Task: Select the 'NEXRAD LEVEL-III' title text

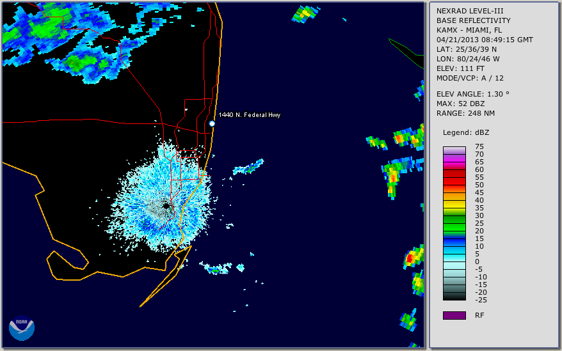Action: pos(470,11)
